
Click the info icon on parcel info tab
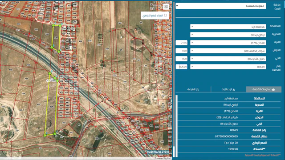pyautogui.click(x=273, y=89)
